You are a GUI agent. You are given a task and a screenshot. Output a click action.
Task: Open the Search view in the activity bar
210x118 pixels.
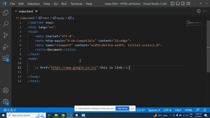pos(6,24)
